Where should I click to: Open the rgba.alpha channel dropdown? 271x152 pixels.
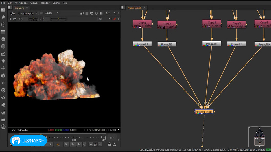click(29, 13)
